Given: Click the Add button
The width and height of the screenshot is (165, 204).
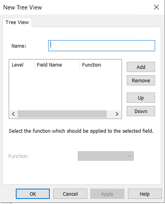Looking at the screenshot, I should (141, 67).
